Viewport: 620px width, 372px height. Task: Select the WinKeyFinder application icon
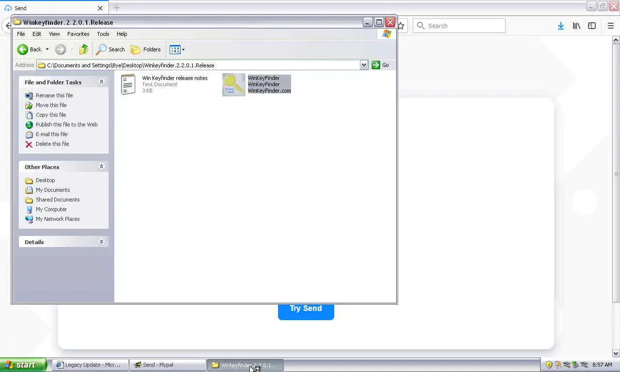coord(234,85)
